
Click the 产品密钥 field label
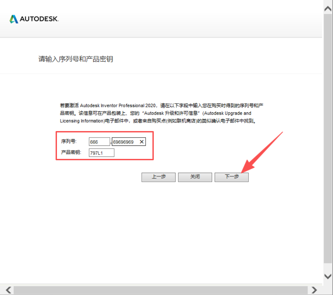coord(71,153)
